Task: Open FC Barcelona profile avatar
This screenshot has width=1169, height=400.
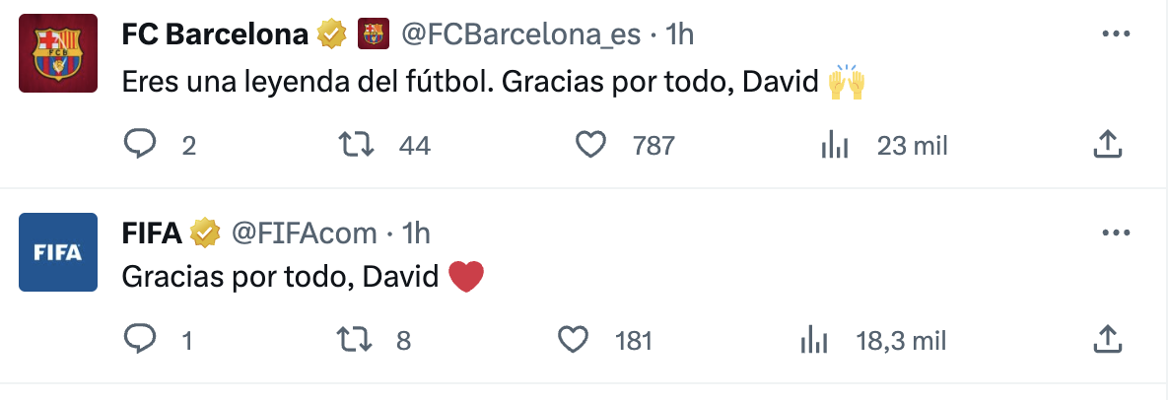Action: click(x=58, y=53)
